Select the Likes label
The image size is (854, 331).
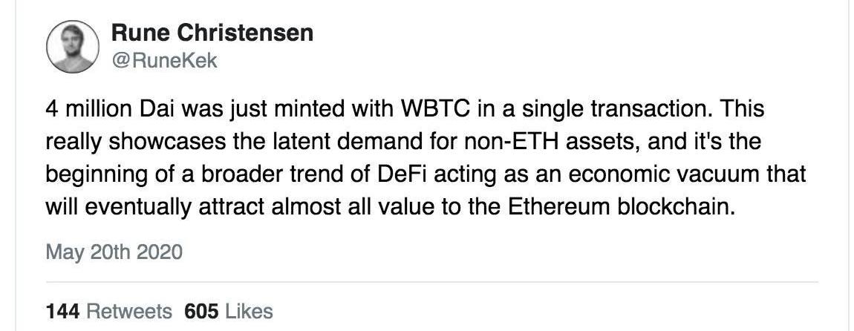249,312
